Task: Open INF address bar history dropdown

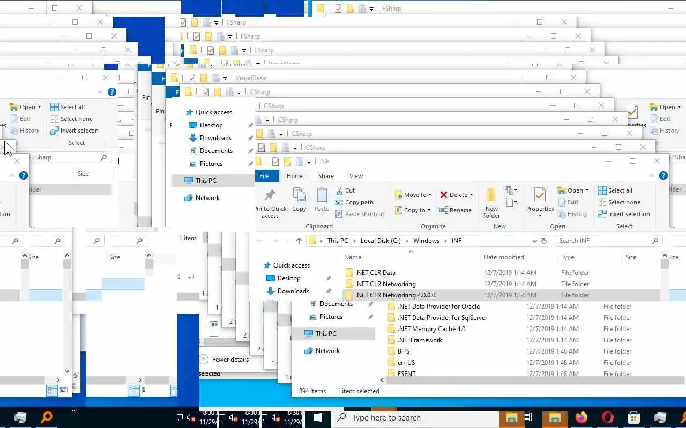Action: (534, 241)
